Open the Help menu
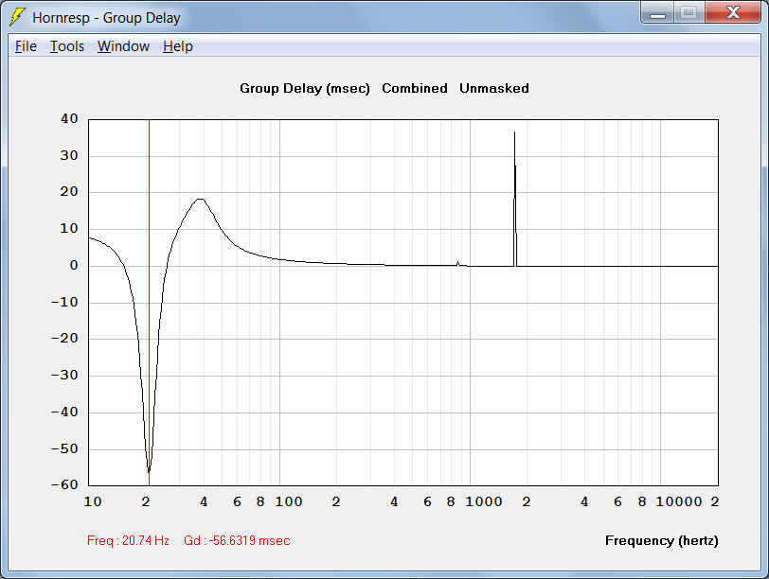The height and width of the screenshot is (579, 769). [x=177, y=46]
